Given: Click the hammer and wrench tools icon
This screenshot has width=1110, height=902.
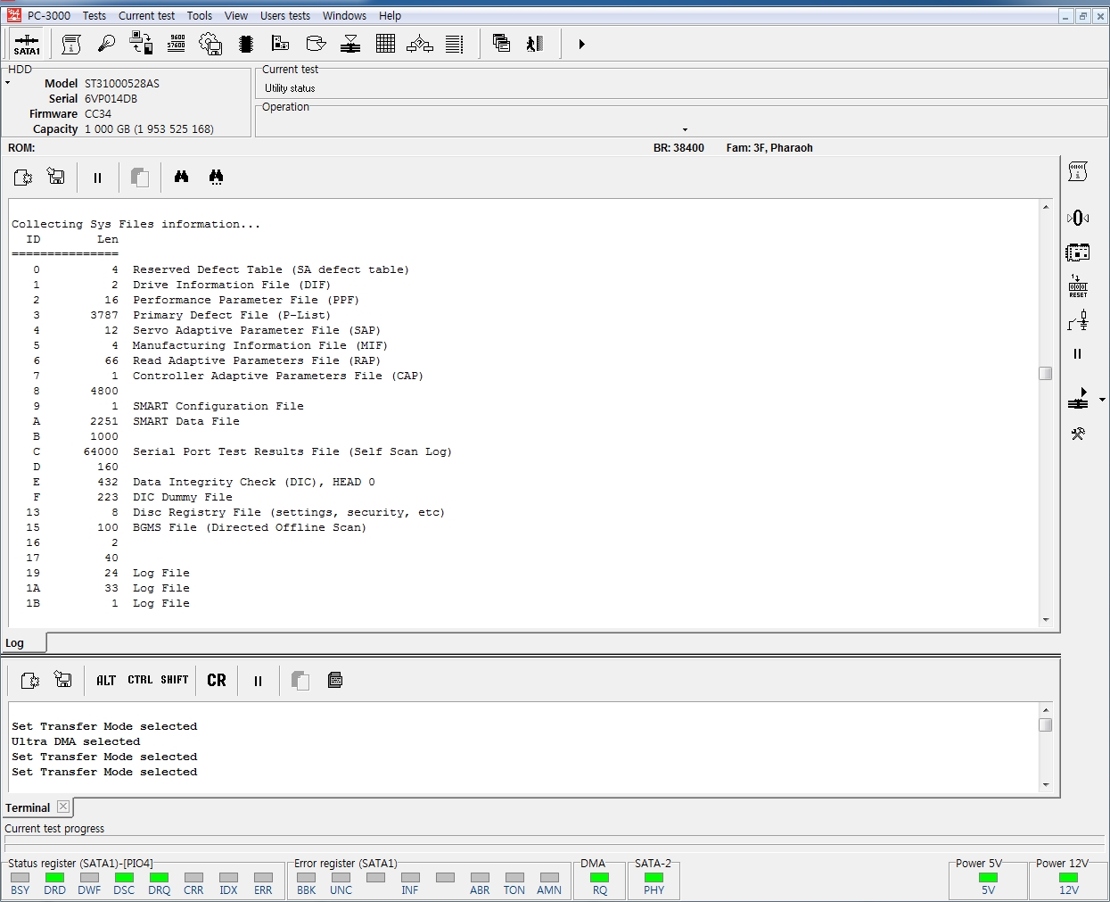Looking at the screenshot, I should 1078,434.
